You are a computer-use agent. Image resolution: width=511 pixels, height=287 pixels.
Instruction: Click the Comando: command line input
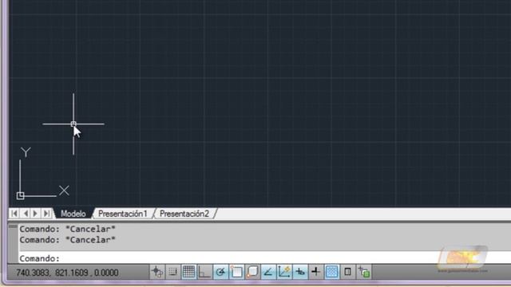tap(264, 258)
